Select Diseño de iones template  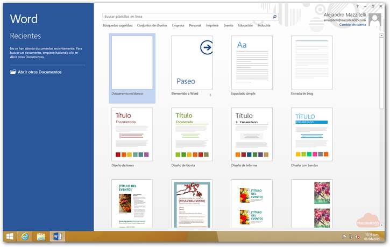click(x=132, y=134)
